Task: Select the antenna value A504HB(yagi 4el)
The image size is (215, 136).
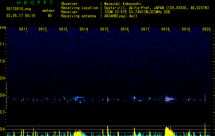Action: (121, 16)
